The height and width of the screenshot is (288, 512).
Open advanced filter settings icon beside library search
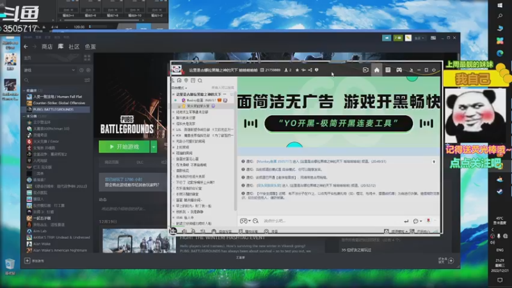(87, 80)
